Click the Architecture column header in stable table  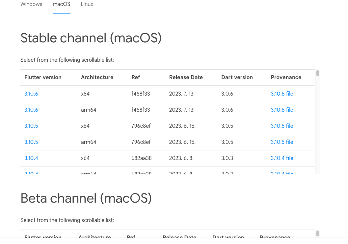97,78
